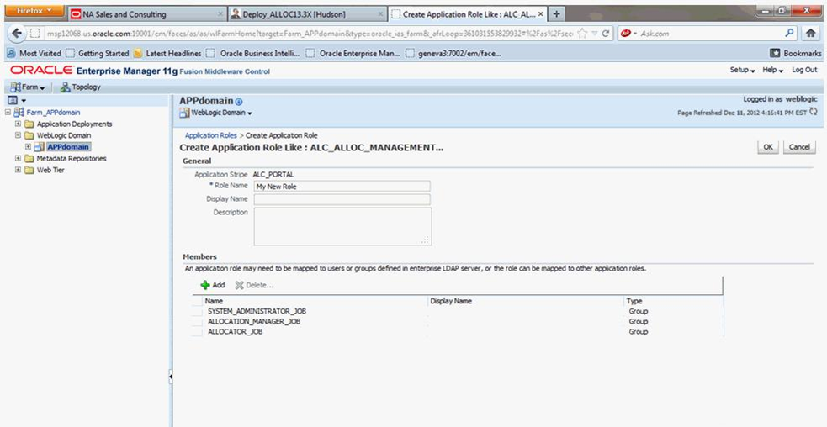
Task: Click the Web Tier folder icon
Action: pyautogui.click(x=29, y=171)
